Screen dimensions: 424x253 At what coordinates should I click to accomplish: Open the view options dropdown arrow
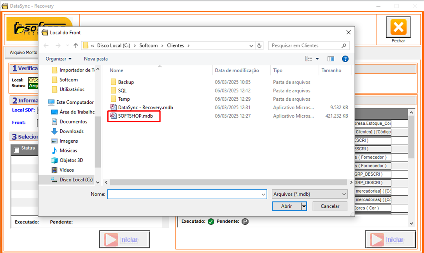[x=317, y=59]
